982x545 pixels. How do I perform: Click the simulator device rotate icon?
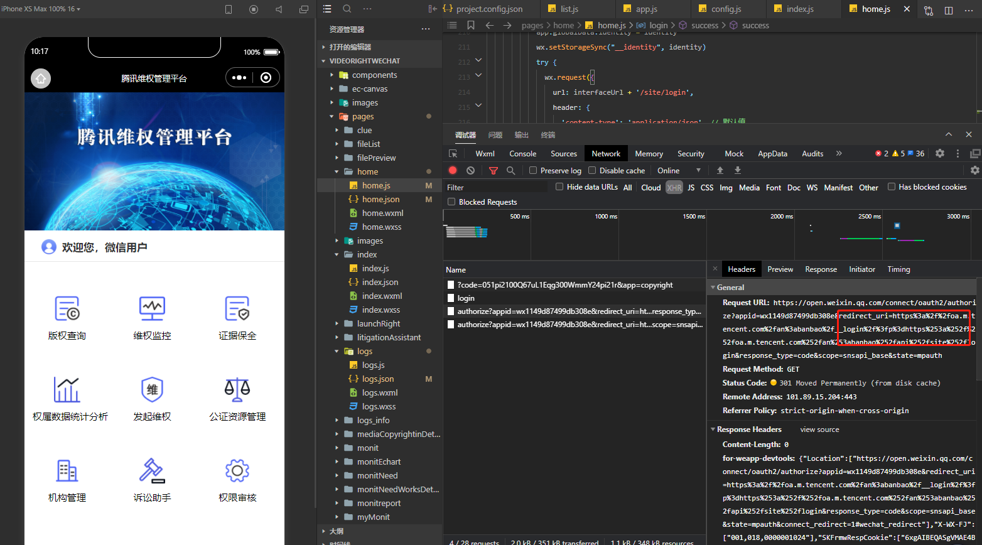coord(229,9)
